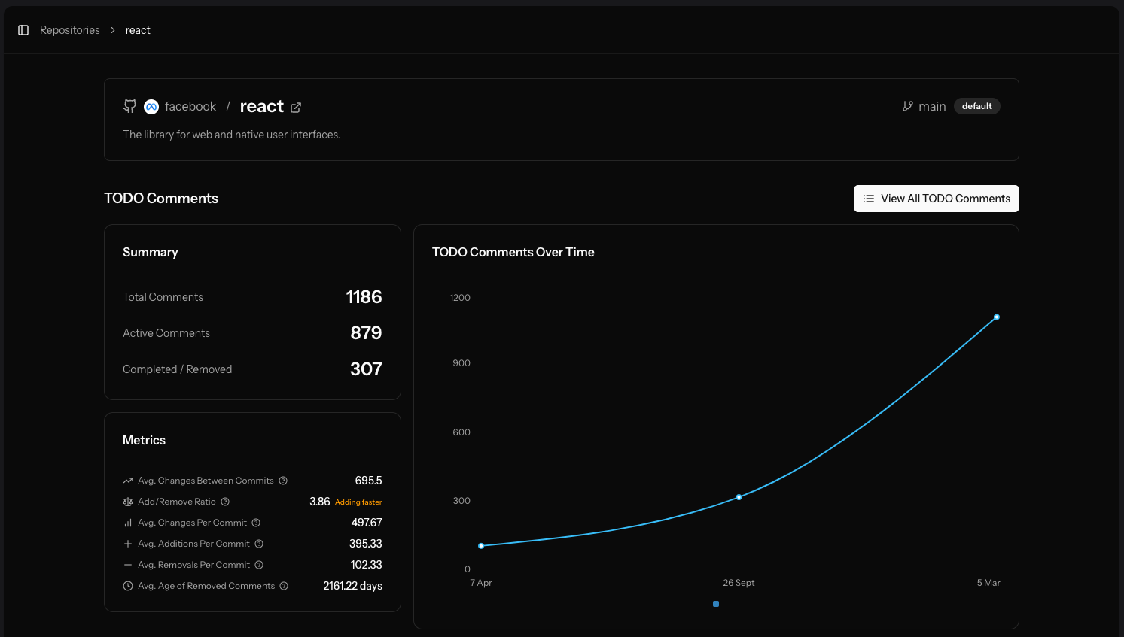Select the 5 Mar chart data point
Viewport: 1124px width, 637px height.
[x=996, y=317]
